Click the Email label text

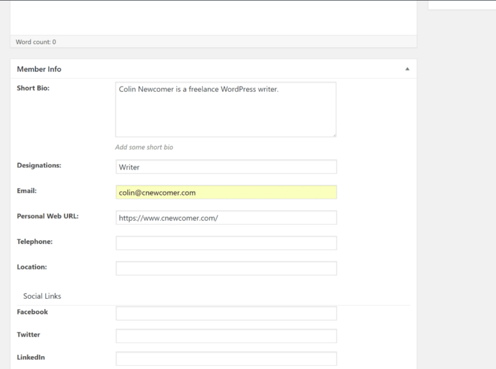pyautogui.click(x=27, y=191)
